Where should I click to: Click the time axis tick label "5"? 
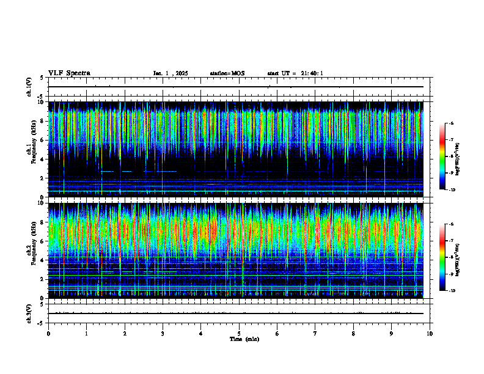coord(239,334)
